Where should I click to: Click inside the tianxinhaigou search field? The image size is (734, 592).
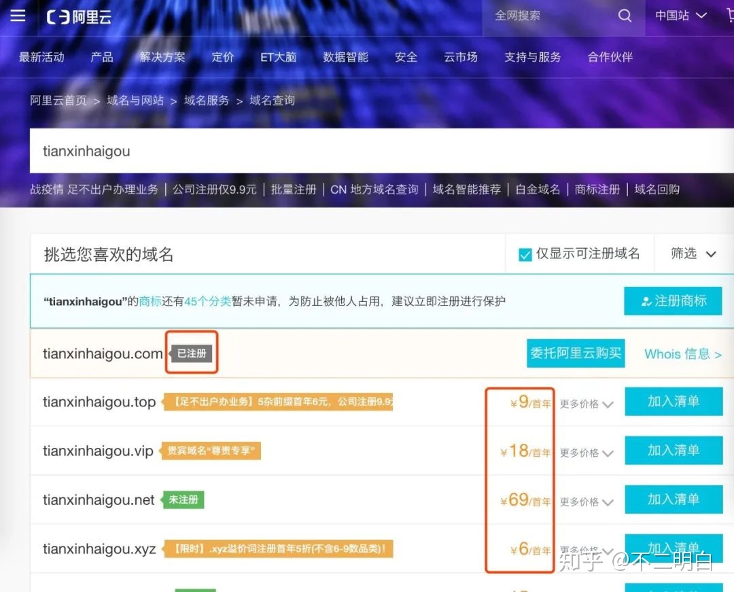272,151
